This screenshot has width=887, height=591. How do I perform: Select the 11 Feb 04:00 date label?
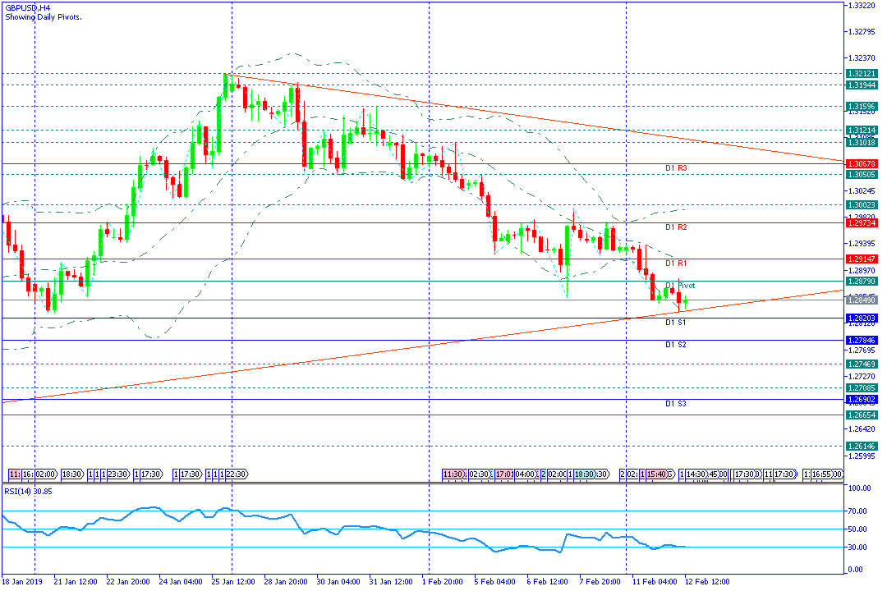click(x=655, y=581)
